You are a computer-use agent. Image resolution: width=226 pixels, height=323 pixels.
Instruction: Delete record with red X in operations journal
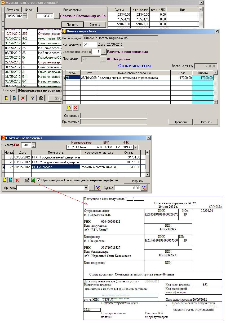click(x=23, y=98)
